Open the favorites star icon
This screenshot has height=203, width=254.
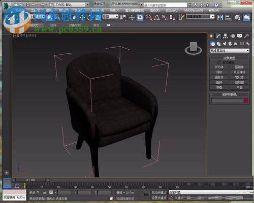(x=207, y=5)
